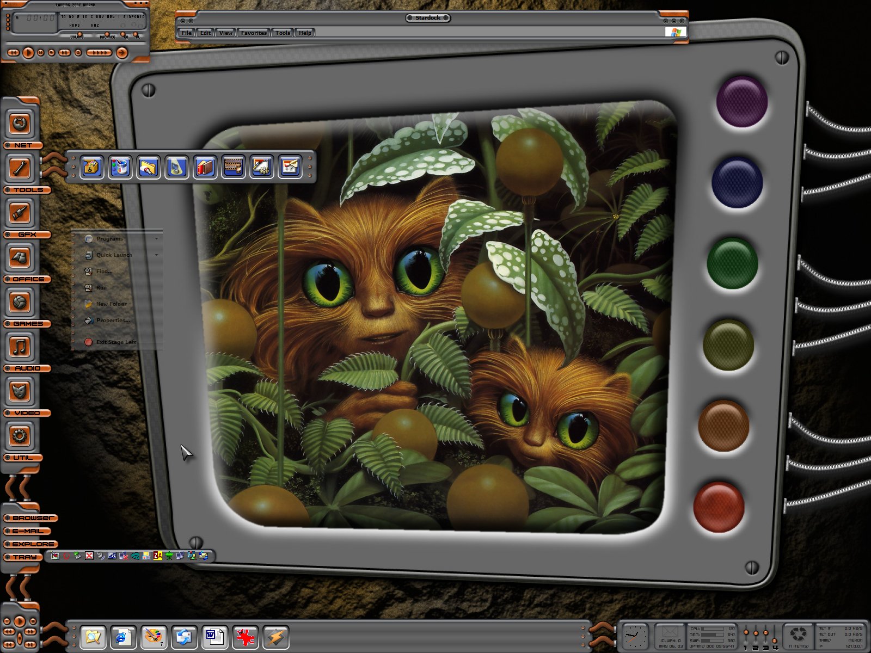Click the E-MAIL button
This screenshot has height=653, width=871.
pos(27,531)
